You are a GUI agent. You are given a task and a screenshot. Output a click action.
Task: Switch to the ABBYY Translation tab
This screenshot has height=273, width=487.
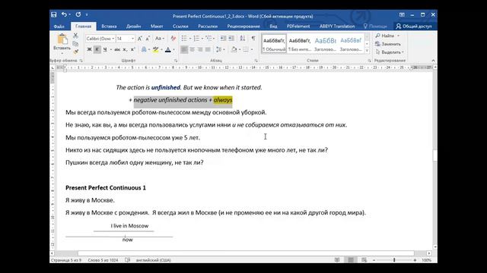[x=337, y=27]
